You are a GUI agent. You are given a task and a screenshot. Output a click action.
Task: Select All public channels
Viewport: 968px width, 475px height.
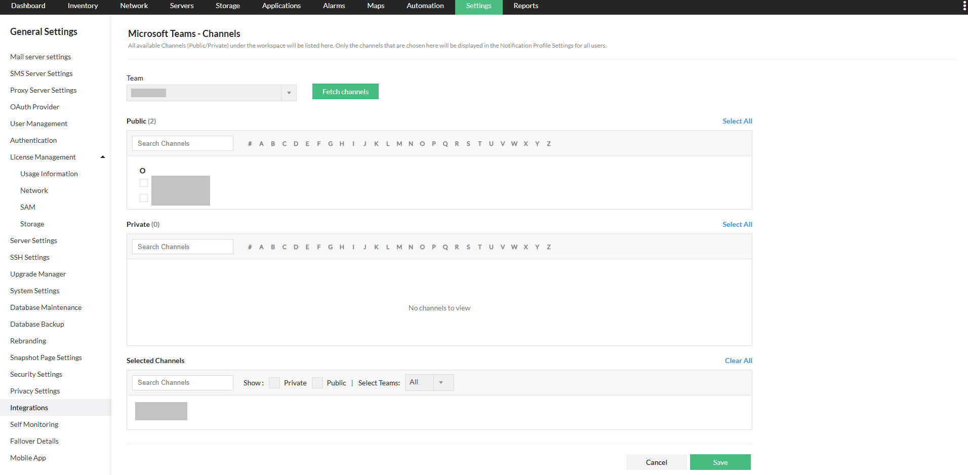tap(737, 121)
